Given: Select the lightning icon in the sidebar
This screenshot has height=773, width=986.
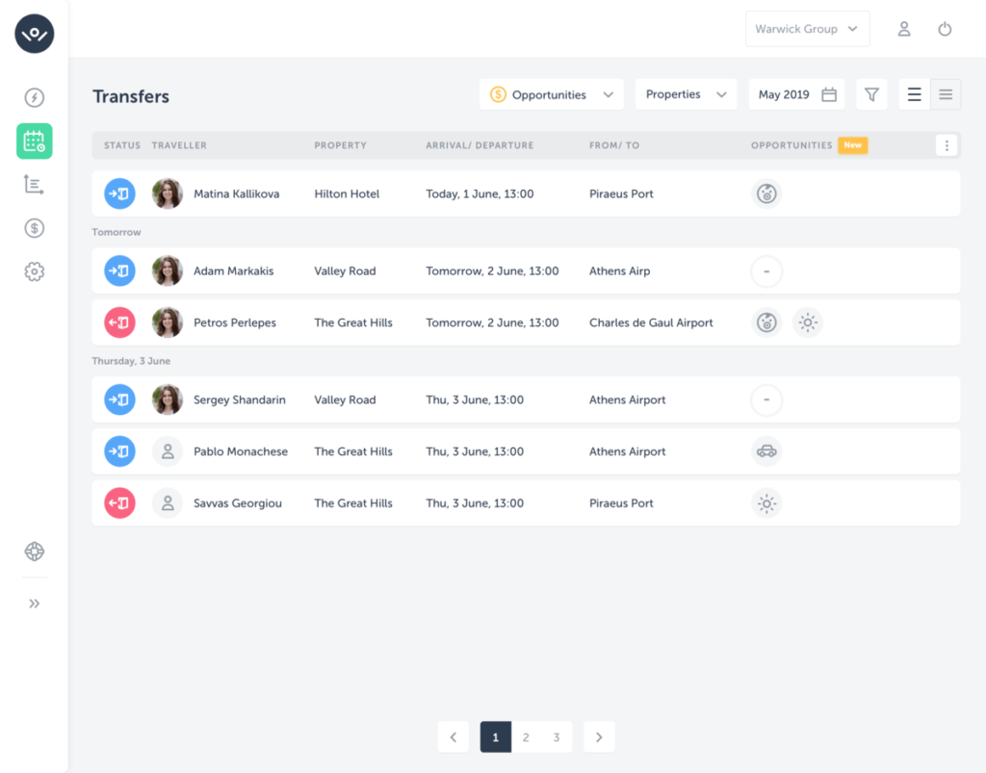Looking at the screenshot, I should pos(35,97).
